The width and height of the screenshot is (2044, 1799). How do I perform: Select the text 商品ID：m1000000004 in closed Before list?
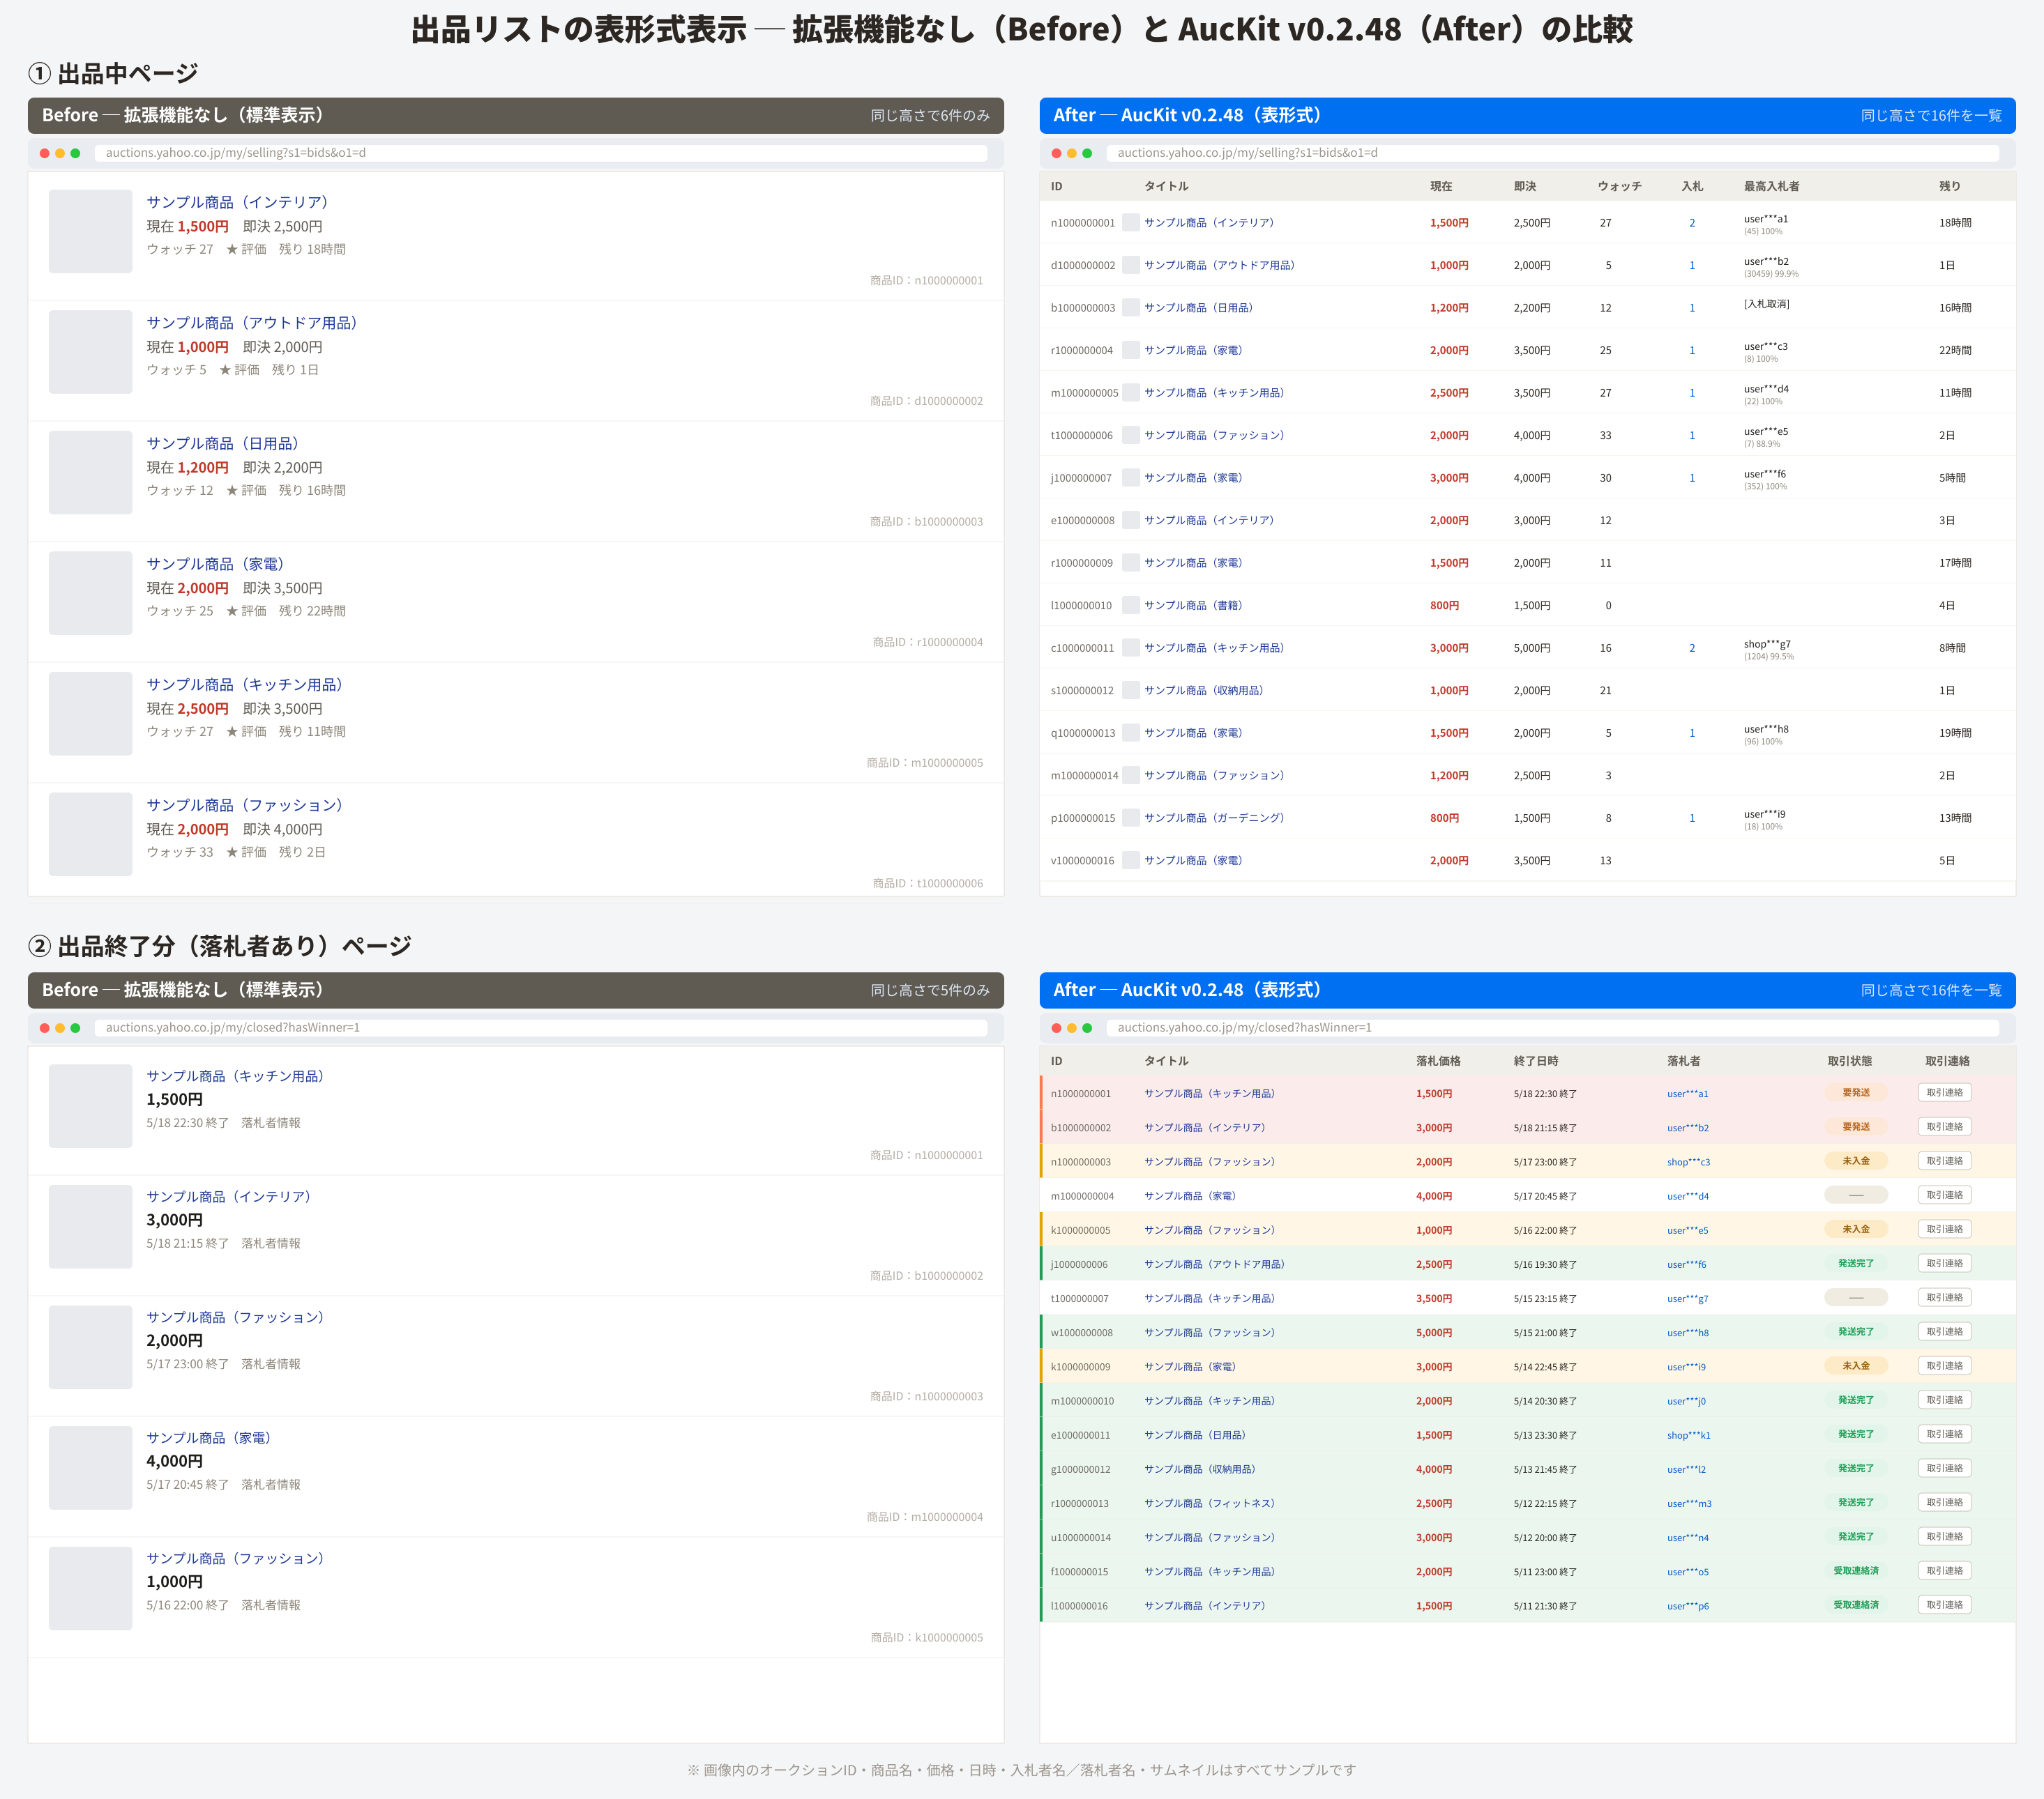click(x=925, y=1517)
